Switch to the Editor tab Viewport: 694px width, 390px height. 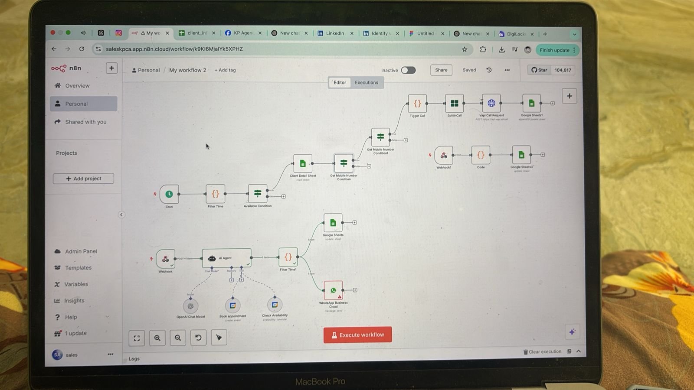click(x=340, y=82)
